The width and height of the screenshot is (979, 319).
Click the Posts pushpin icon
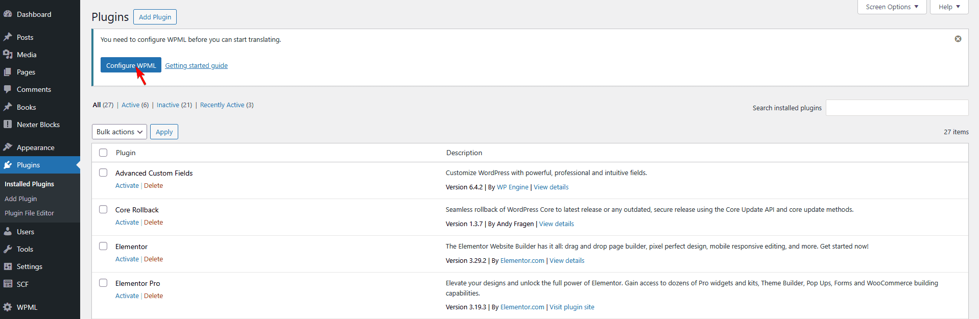click(x=8, y=37)
